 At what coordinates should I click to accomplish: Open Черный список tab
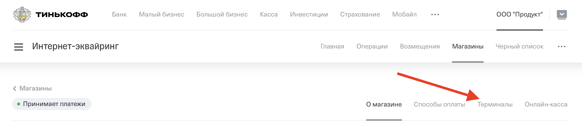click(519, 46)
